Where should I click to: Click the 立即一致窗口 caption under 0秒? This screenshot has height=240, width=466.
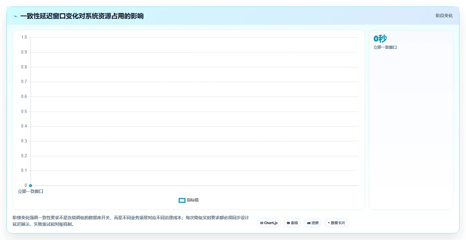click(385, 47)
